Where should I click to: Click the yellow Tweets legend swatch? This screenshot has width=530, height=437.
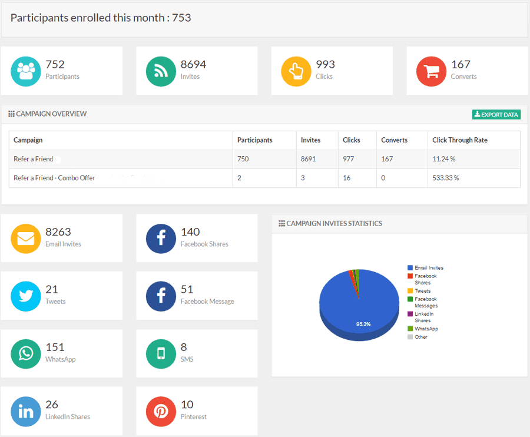point(410,291)
